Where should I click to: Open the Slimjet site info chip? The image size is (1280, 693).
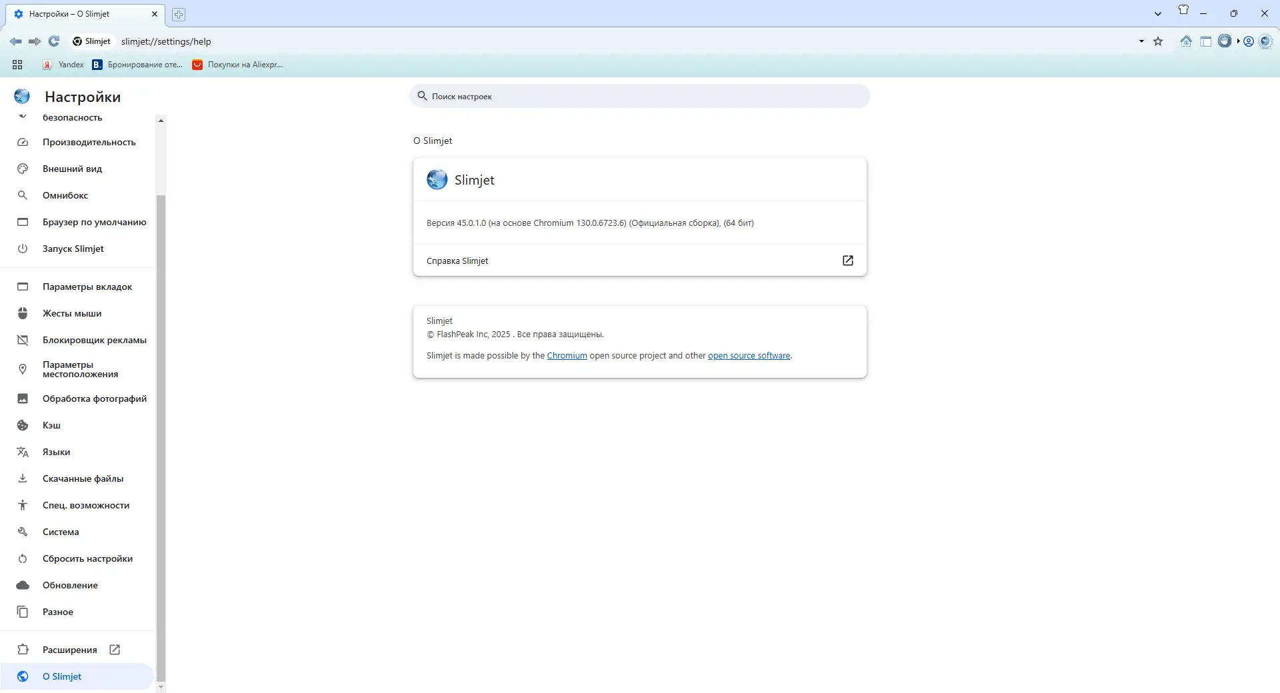point(91,41)
